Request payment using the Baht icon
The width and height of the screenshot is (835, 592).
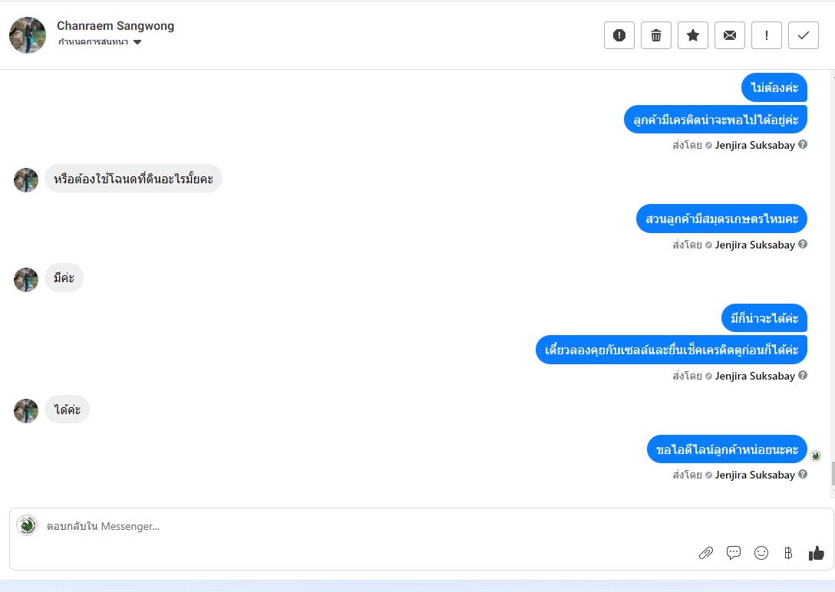click(788, 553)
